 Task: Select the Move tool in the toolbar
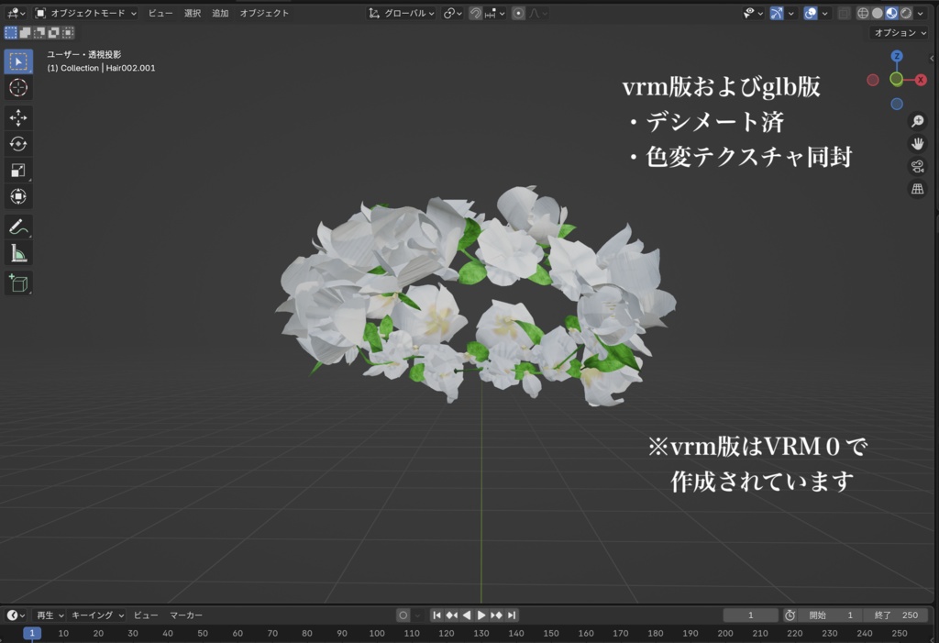click(x=17, y=117)
